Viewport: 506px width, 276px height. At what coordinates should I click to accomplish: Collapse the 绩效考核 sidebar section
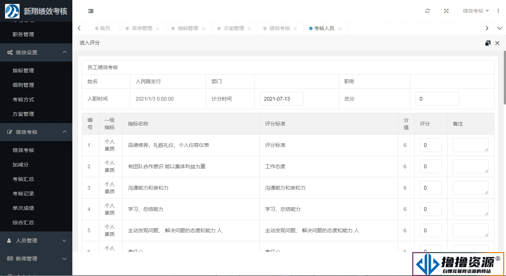65,132
